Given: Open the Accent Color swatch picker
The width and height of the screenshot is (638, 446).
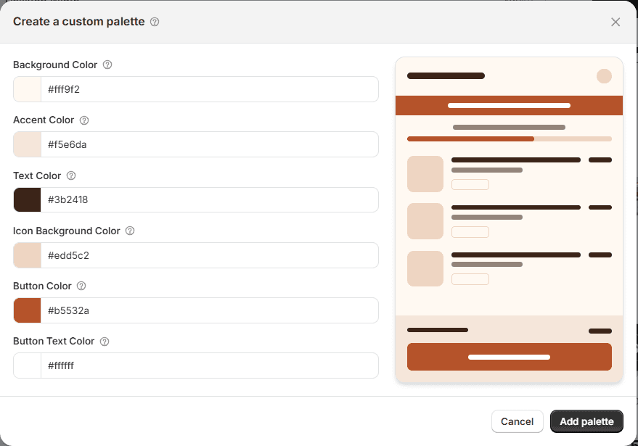Looking at the screenshot, I should pyautogui.click(x=28, y=144).
